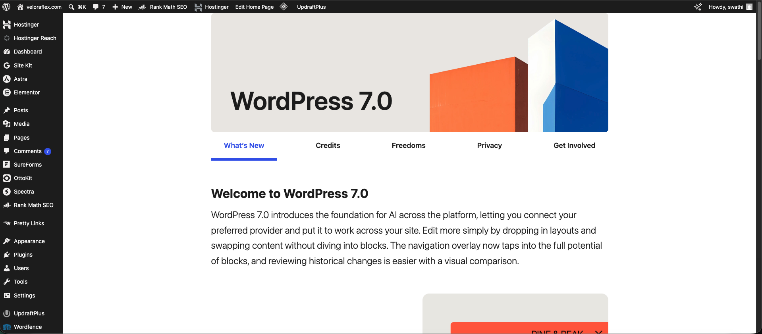The height and width of the screenshot is (334, 762).
Task: Open the Rank Math SEO admin bar icon
Action: (x=143, y=7)
